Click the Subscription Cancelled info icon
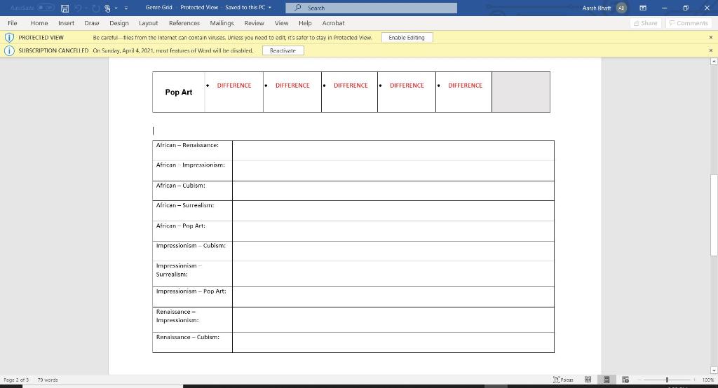The width and height of the screenshot is (718, 388). pyautogui.click(x=9, y=50)
